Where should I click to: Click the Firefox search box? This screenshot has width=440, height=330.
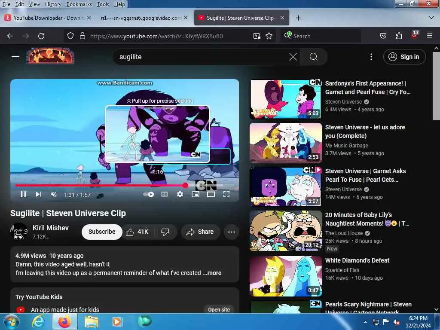[x=321, y=36]
